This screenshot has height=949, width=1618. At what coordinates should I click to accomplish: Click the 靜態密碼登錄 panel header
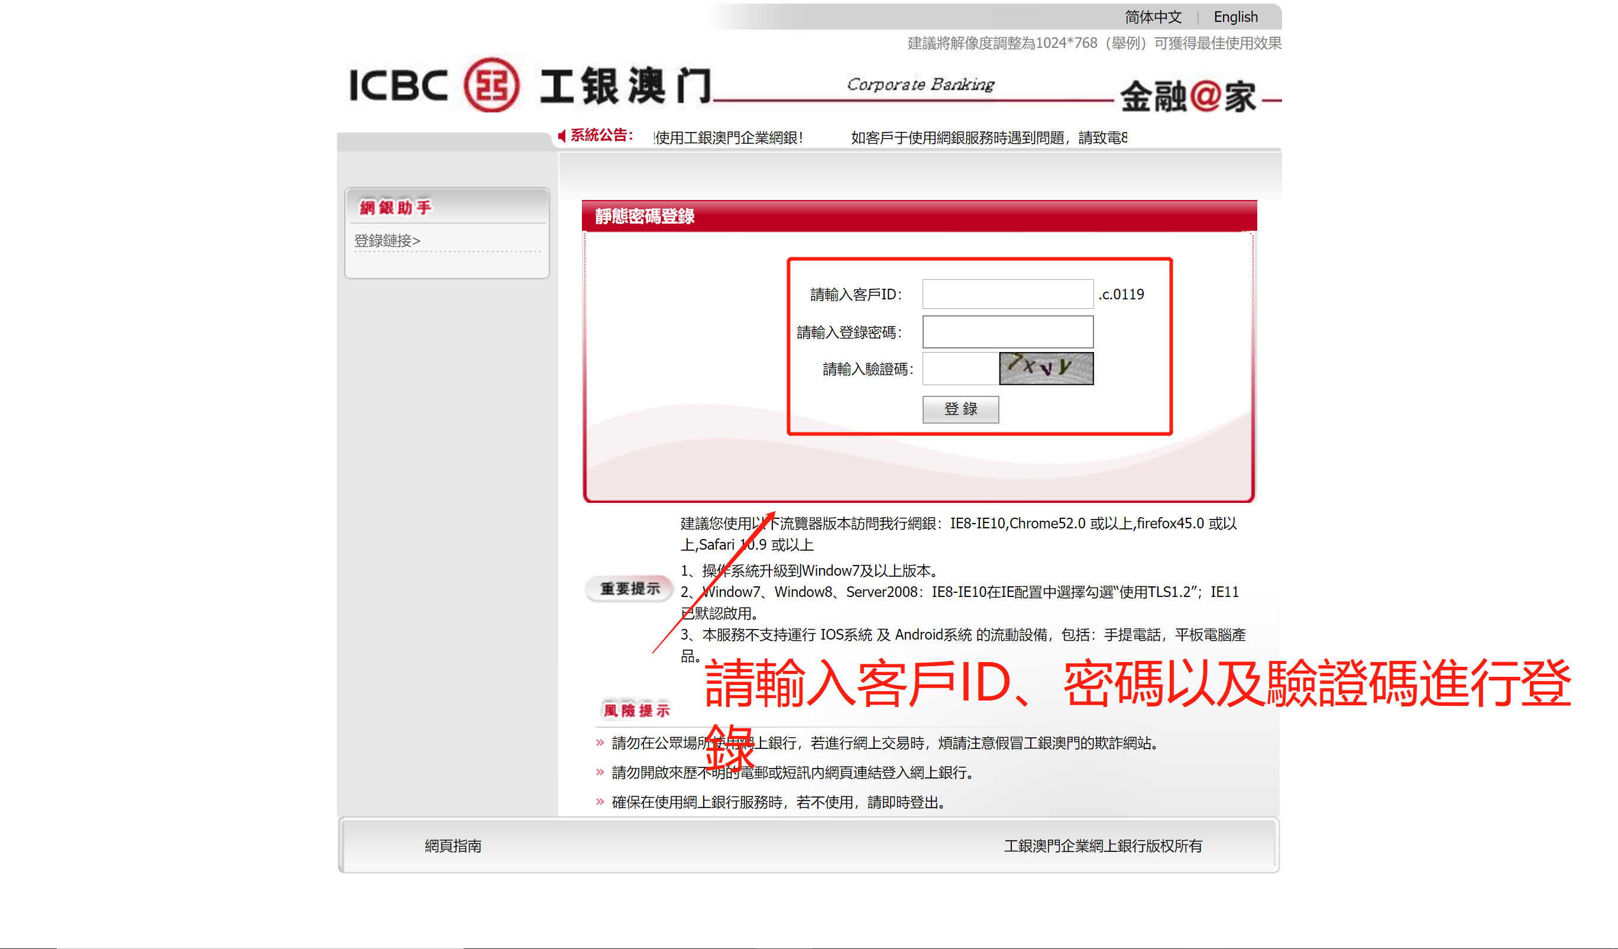[919, 216]
